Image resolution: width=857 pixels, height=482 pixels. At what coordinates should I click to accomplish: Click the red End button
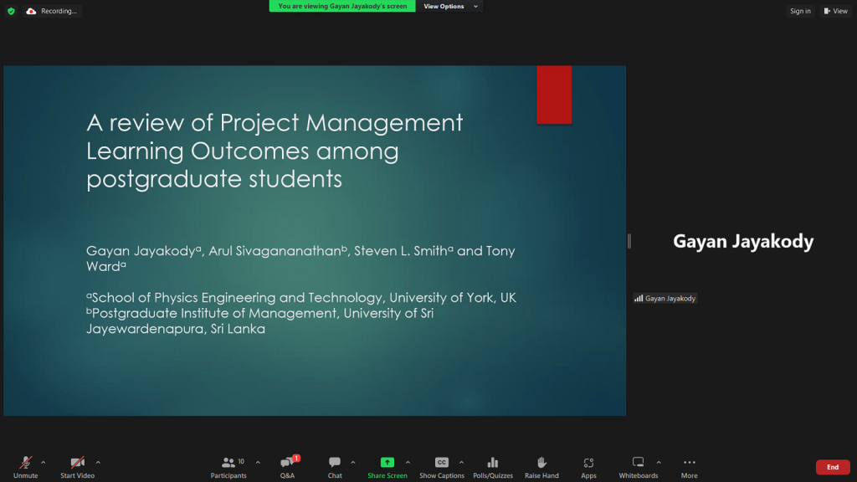tap(832, 467)
